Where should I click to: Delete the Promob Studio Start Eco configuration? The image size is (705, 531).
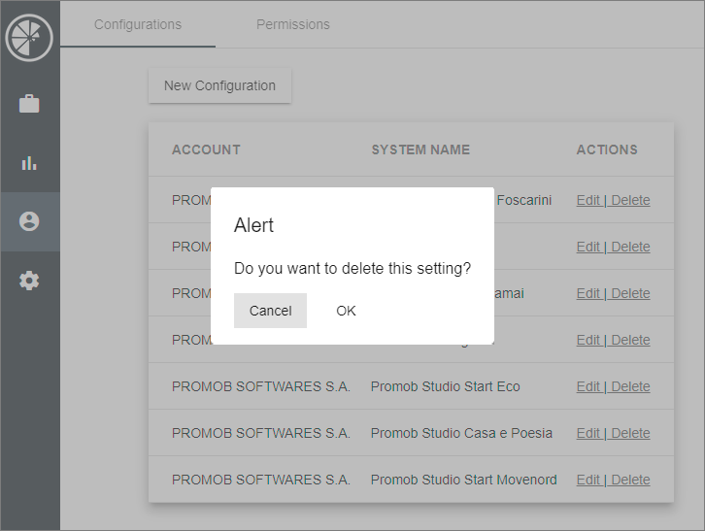[630, 386]
